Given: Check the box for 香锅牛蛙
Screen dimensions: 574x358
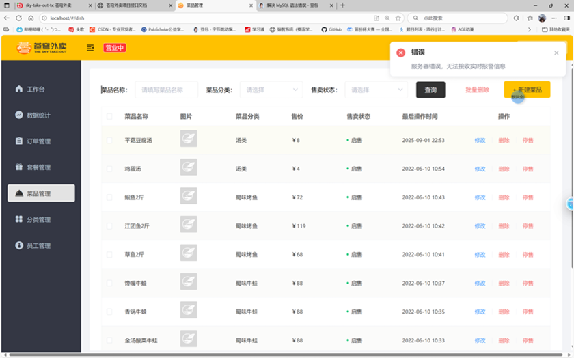Looking at the screenshot, I should pyautogui.click(x=109, y=312).
